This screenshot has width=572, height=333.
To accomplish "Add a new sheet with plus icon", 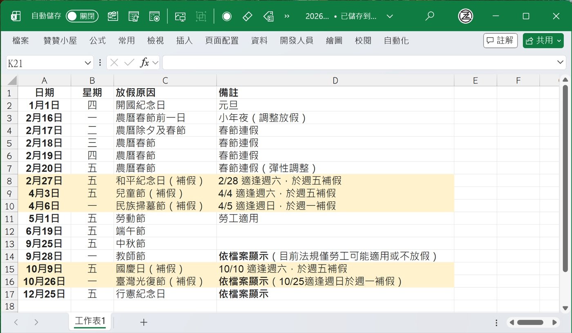I will (143, 322).
